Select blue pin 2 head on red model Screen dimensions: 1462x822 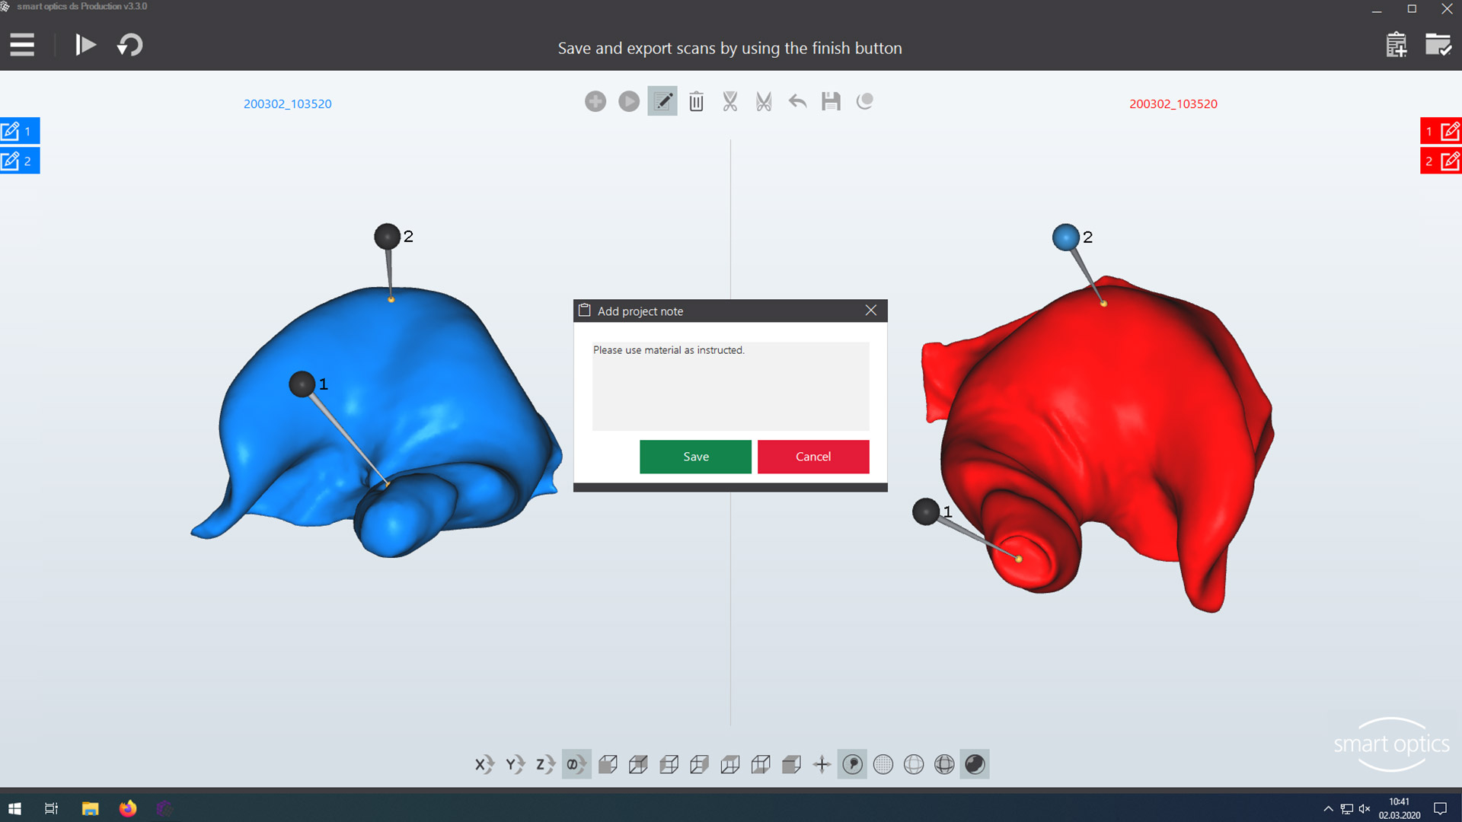(x=1065, y=237)
